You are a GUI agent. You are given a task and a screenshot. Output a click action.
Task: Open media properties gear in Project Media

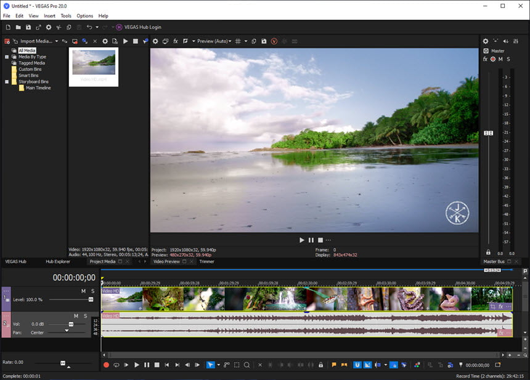click(x=105, y=41)
